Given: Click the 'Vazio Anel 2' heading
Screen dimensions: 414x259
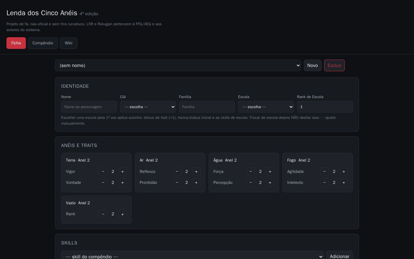Looking at the screenshot, I should tap(78, 203).
